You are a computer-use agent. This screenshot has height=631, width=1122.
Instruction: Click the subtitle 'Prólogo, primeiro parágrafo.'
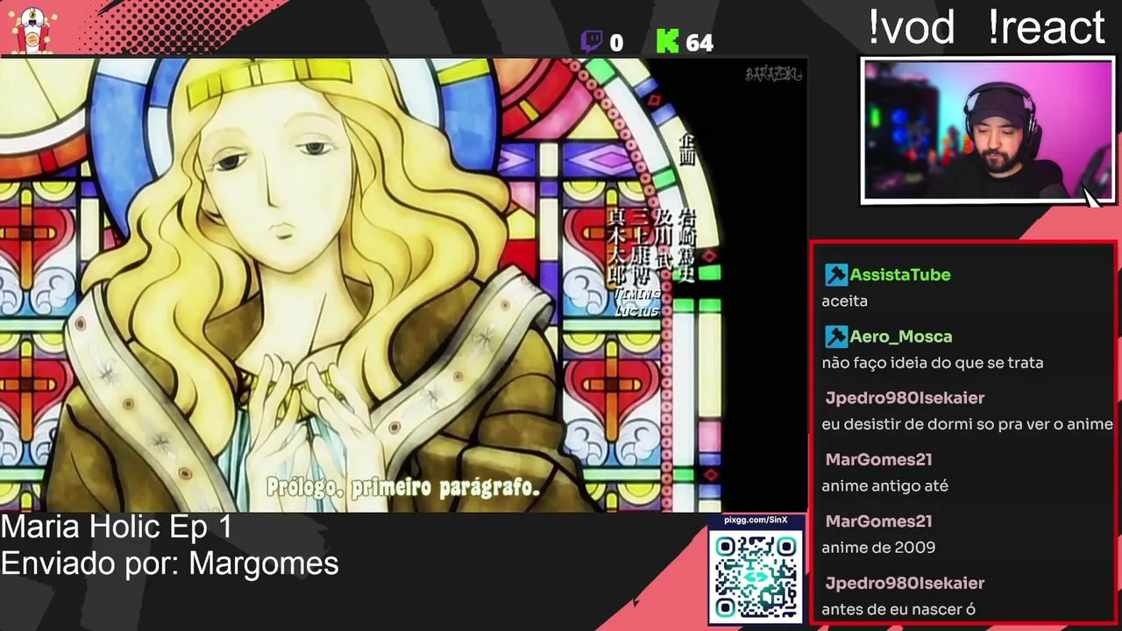(x=403, y=487)
